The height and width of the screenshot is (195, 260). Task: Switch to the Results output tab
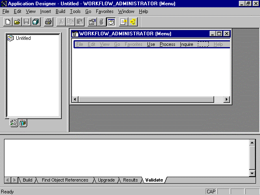click(130, 180)
